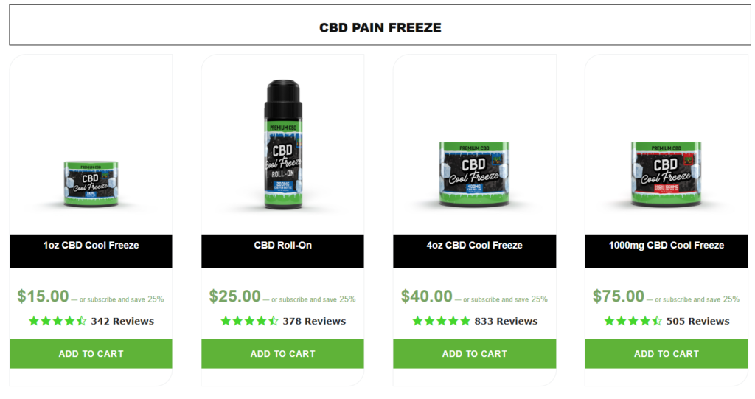This screenshot has height=399, width=755.
Task: Open the CBD Roll-On bottle image
Action: (283, 145)
